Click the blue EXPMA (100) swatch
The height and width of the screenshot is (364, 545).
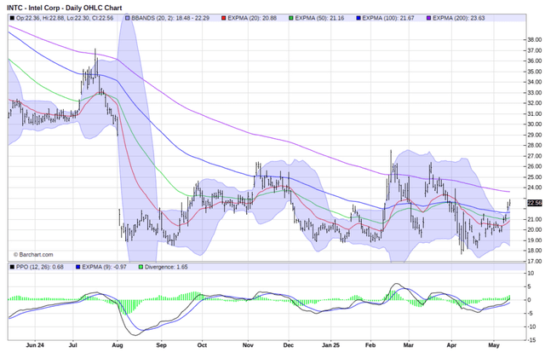tap(359, 18)
